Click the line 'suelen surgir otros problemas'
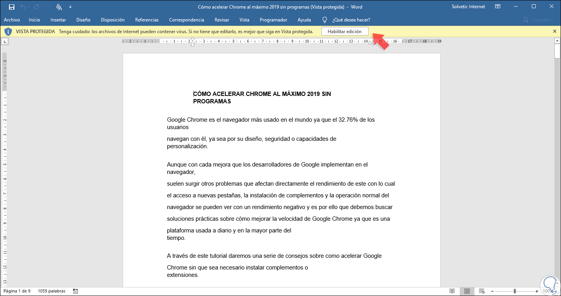 pos(281,184)
